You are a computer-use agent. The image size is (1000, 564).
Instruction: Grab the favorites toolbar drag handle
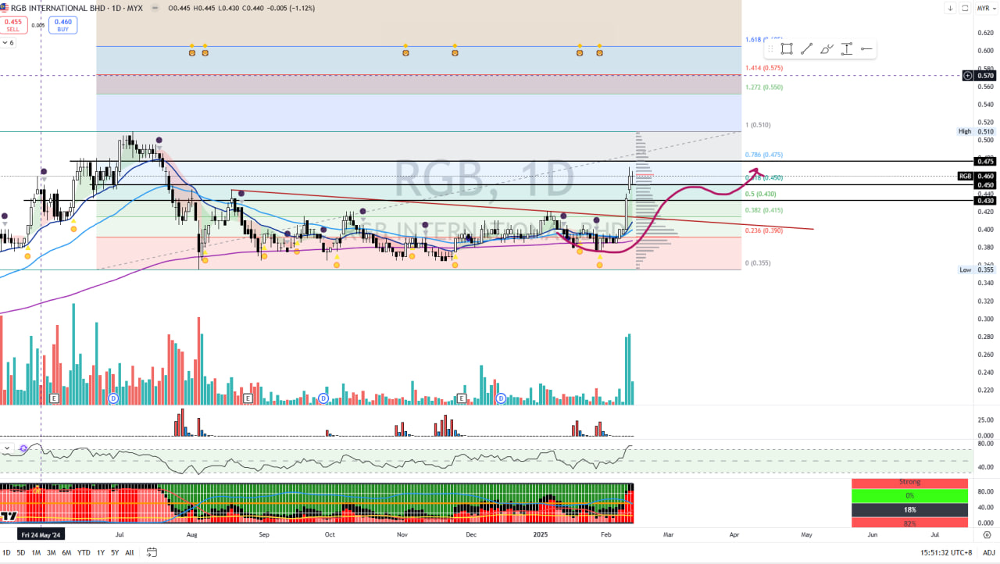click(772, 48)
